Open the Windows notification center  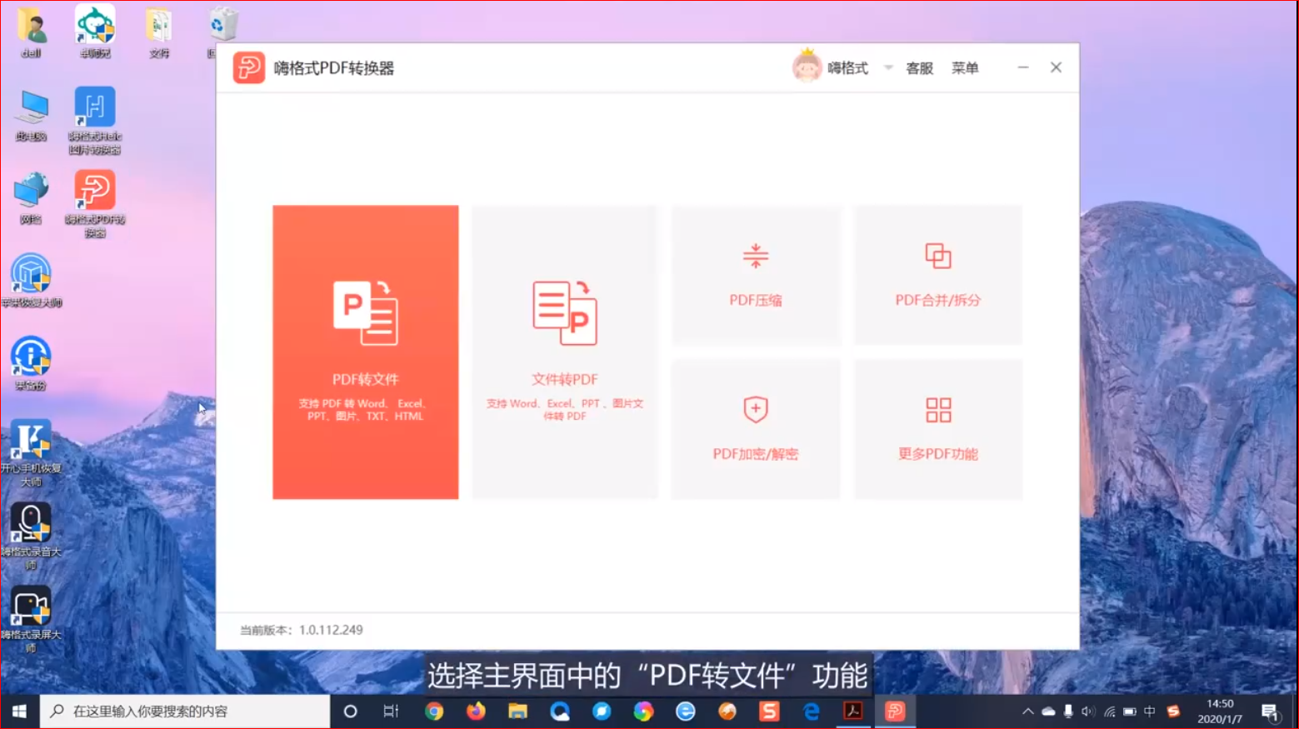coord(1270,712)
